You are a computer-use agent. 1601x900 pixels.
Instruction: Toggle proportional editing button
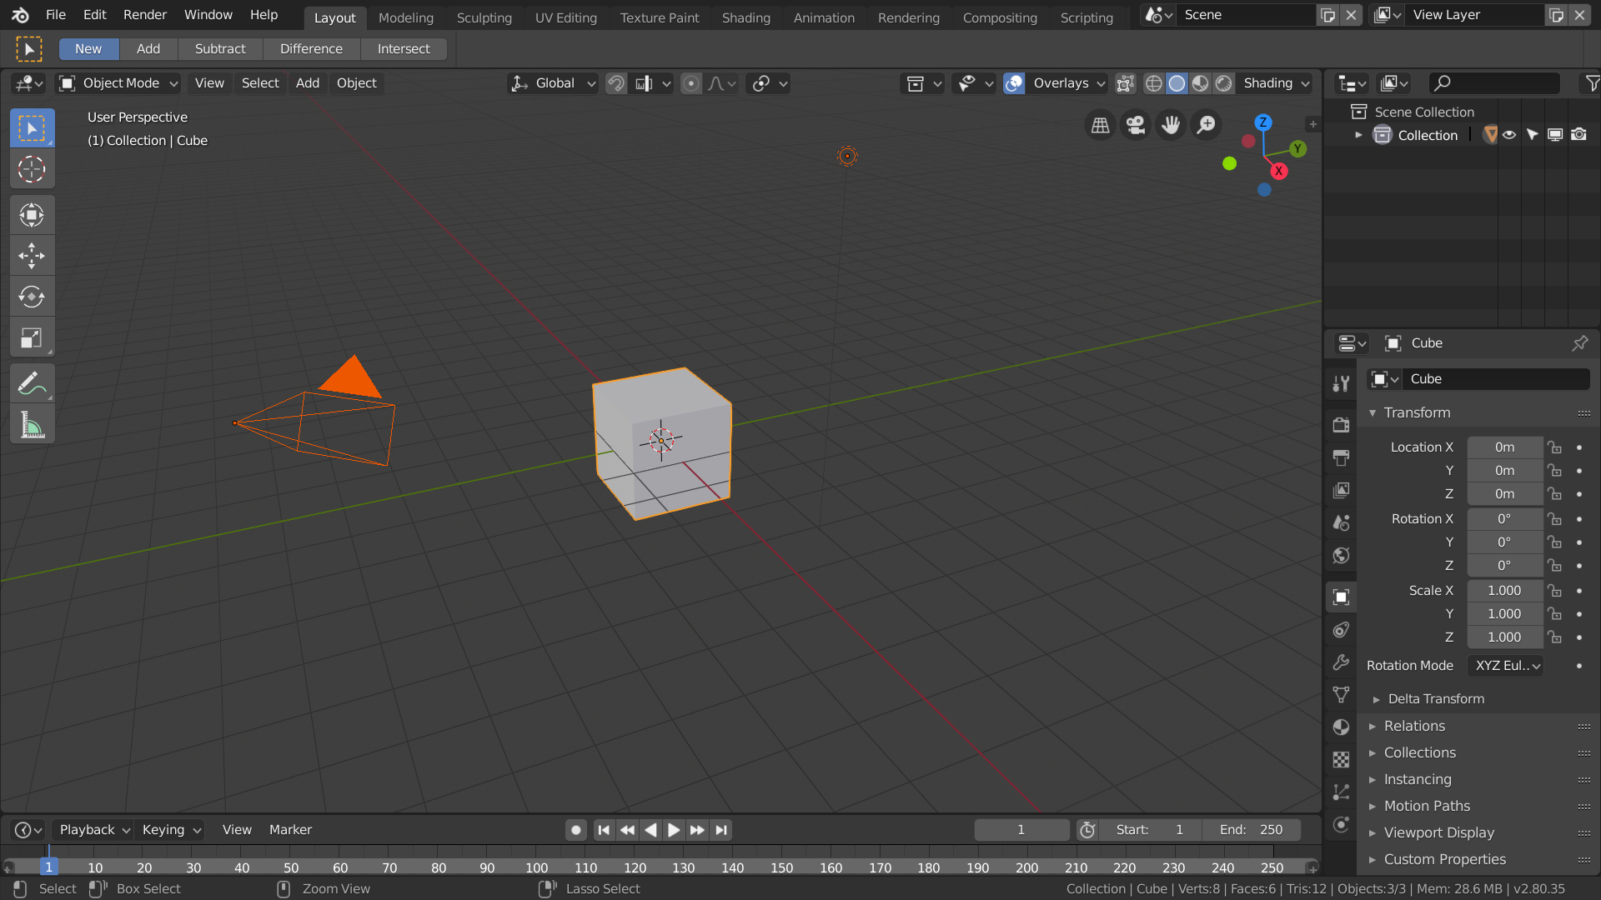coord(690,83)
